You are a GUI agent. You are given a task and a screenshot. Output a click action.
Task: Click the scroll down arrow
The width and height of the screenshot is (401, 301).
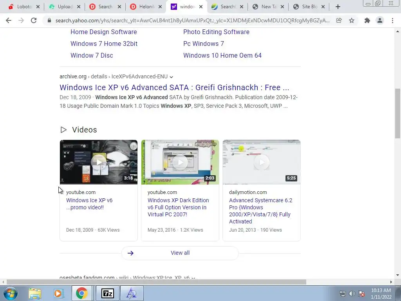[397, 275]
